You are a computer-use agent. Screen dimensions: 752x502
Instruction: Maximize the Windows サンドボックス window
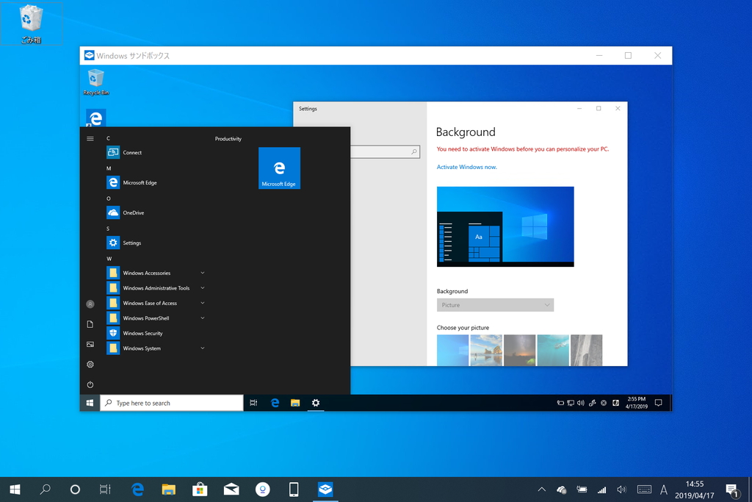click(629, 56)
